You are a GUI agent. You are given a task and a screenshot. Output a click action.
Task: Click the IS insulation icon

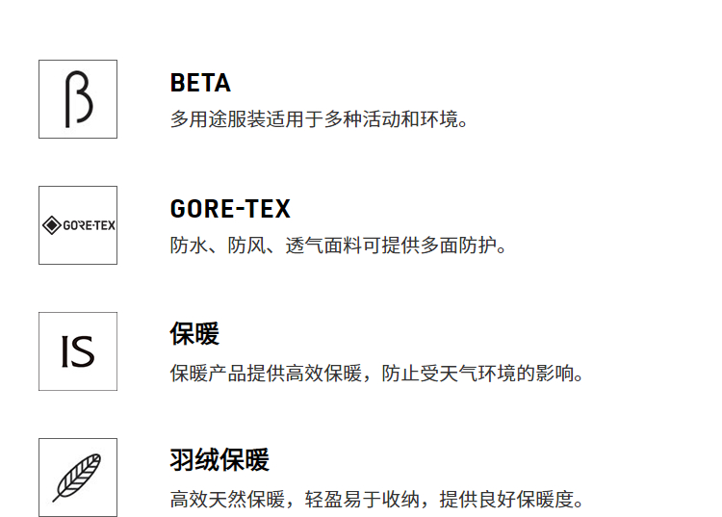pyautogui.click(x=78, y=351)
